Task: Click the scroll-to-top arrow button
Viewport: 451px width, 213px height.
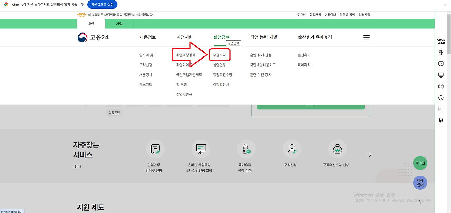Action: (420, 202)
